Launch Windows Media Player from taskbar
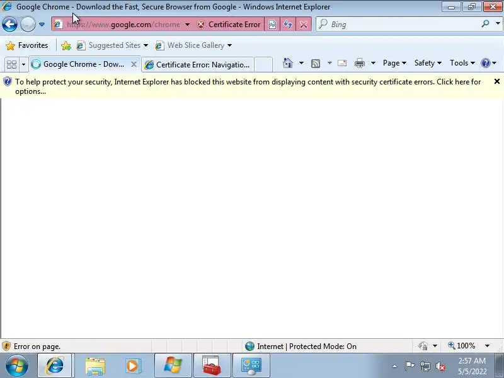The image size is (504, 378). [x=133, y=366]
